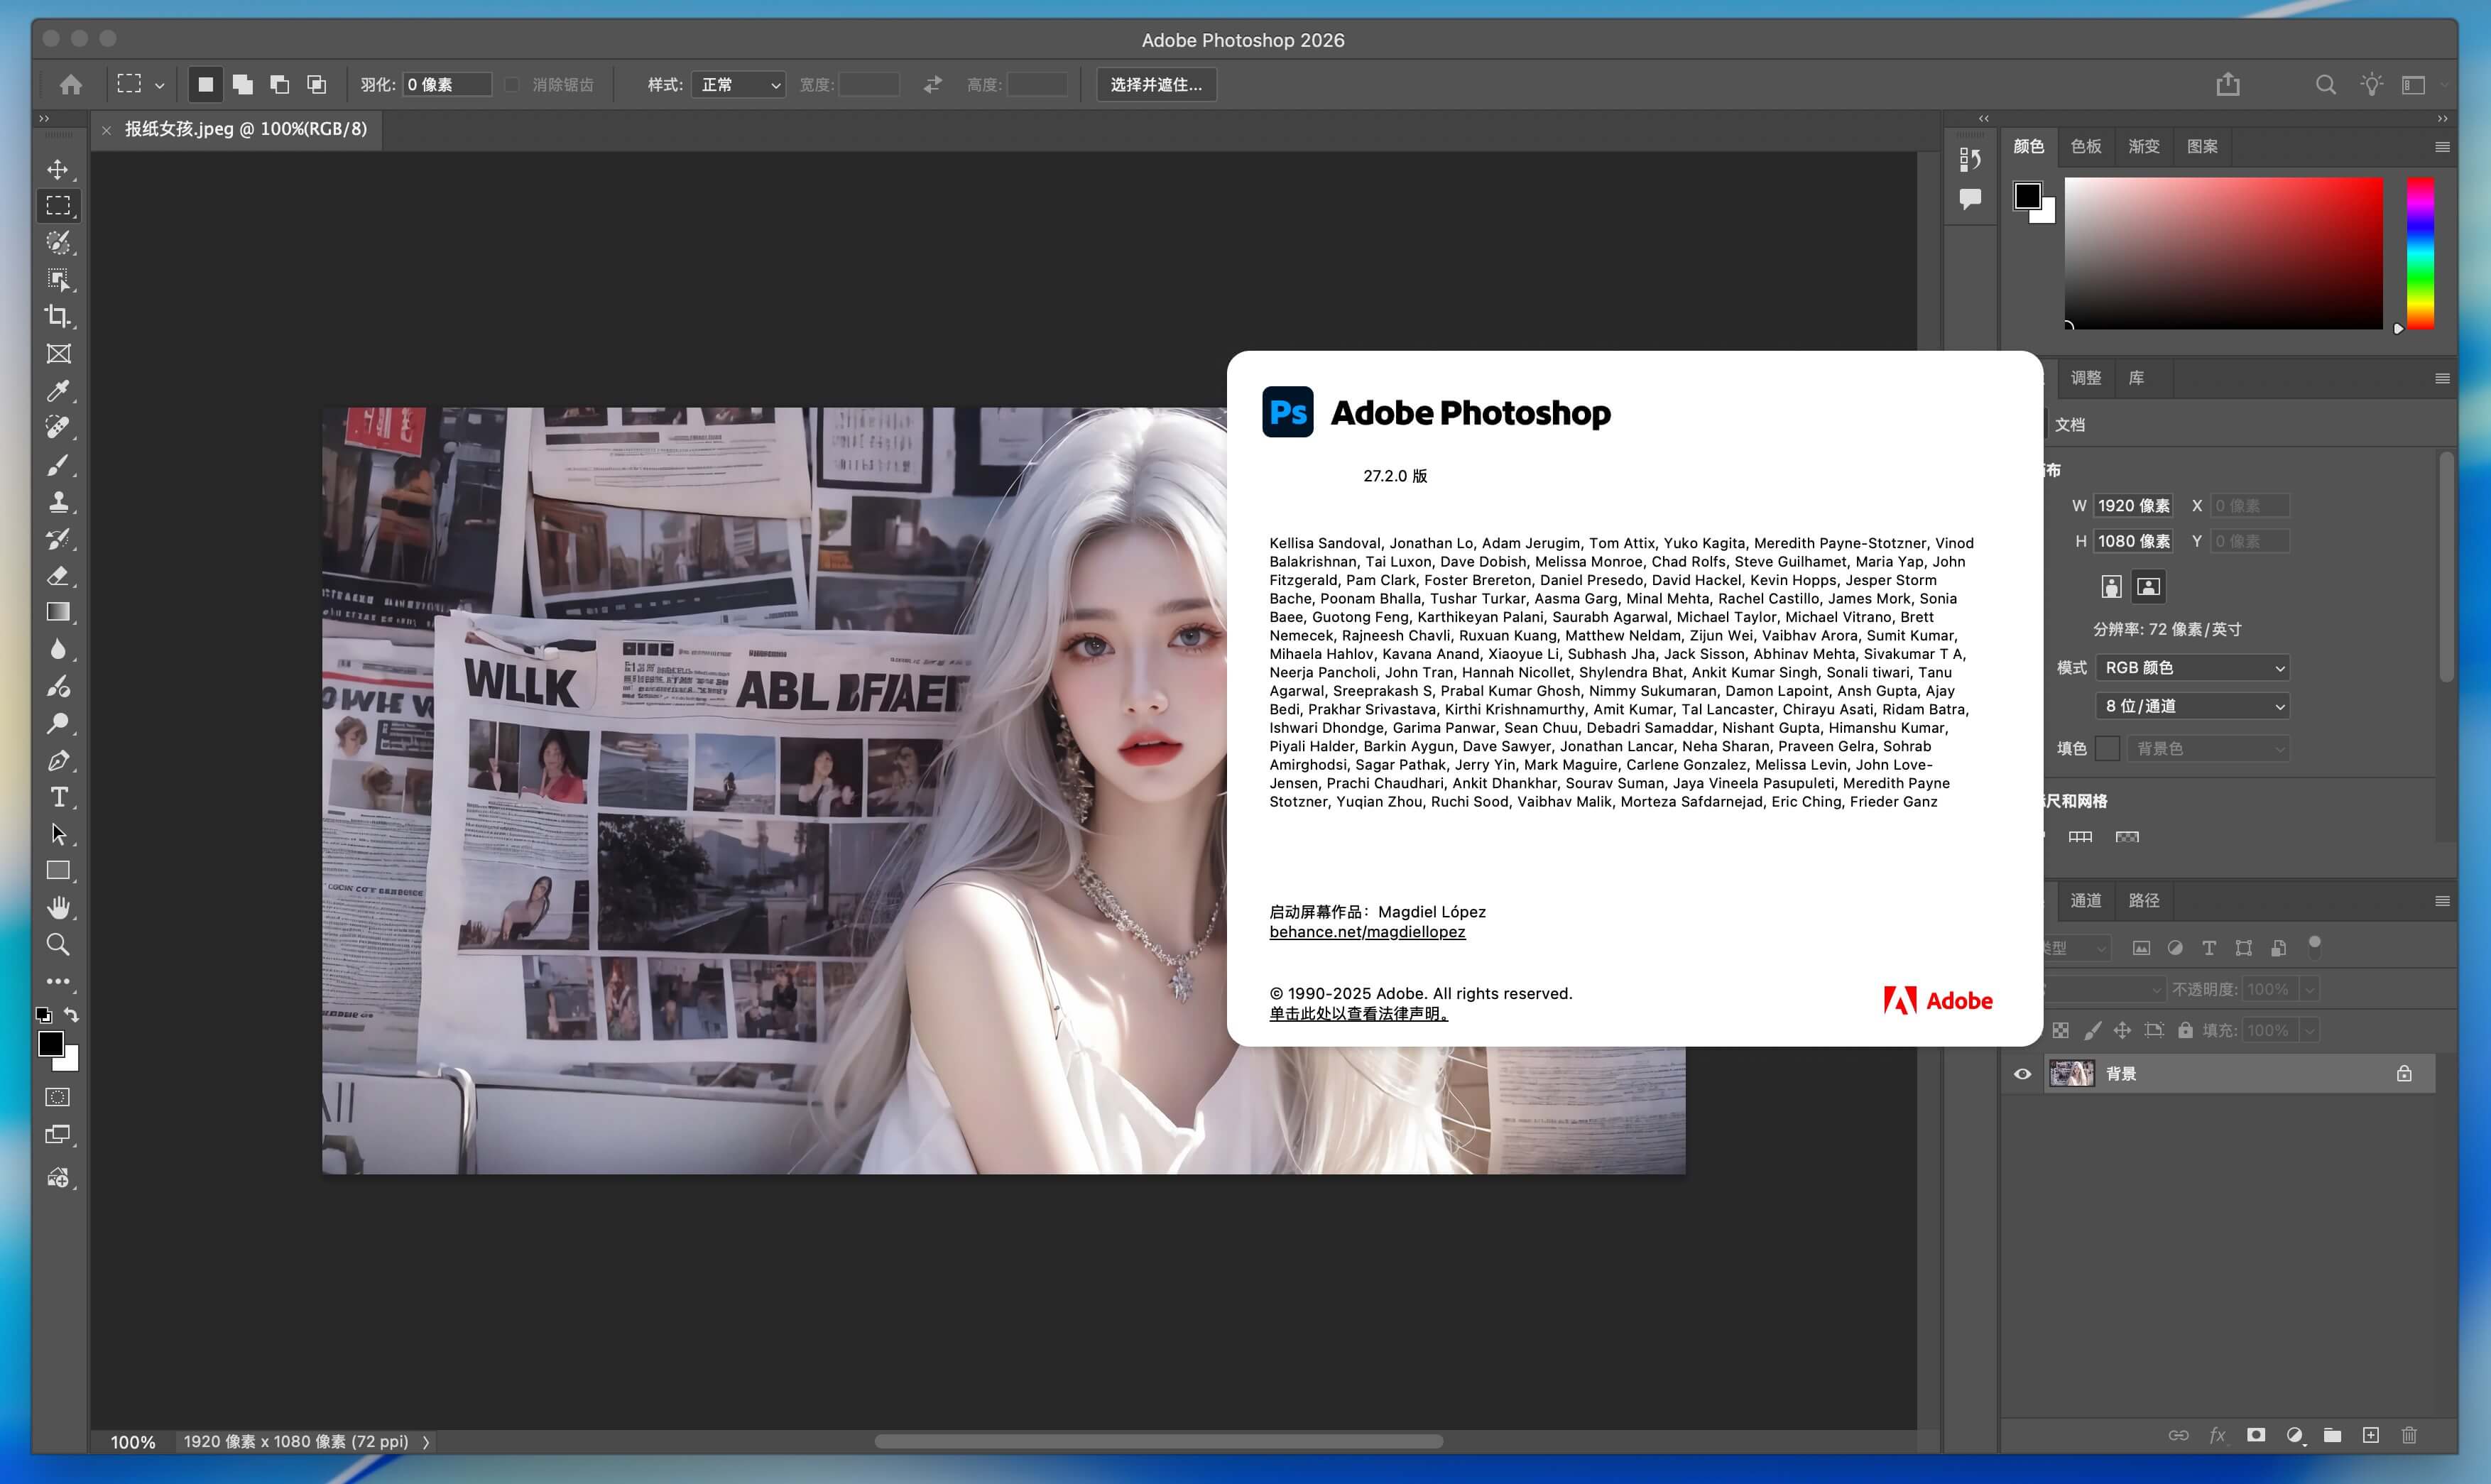This screenshot has height=1484, width=2491.
Task: Select the Crop tool
Action: coord(58,316)
